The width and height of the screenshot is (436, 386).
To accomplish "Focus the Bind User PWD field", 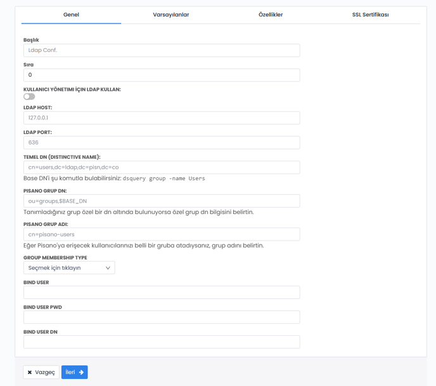I will [x=162, y=317].
